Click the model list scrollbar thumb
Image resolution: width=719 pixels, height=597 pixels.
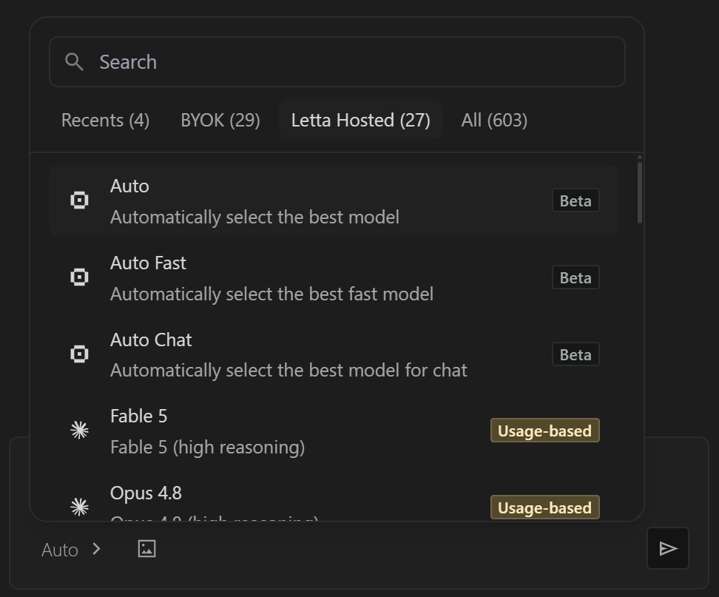tap(640, 192)
